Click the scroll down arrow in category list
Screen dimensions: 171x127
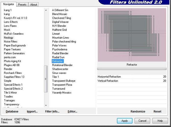click(46, 105)
